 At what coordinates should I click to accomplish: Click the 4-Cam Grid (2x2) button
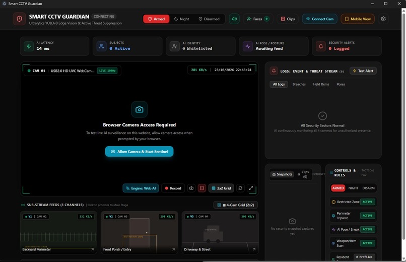coord(235,205)
